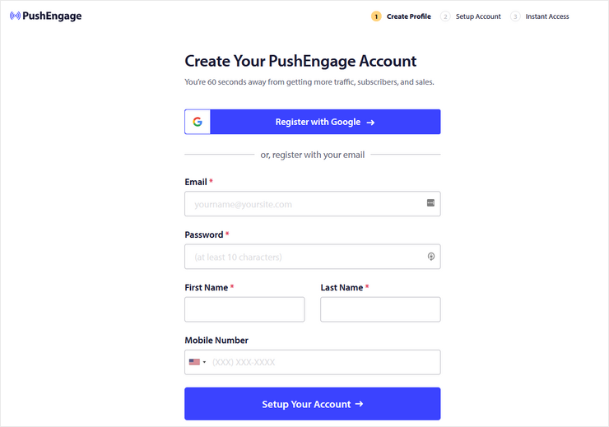Click into the Password field

pyautogui.click(x=304, y=257)
